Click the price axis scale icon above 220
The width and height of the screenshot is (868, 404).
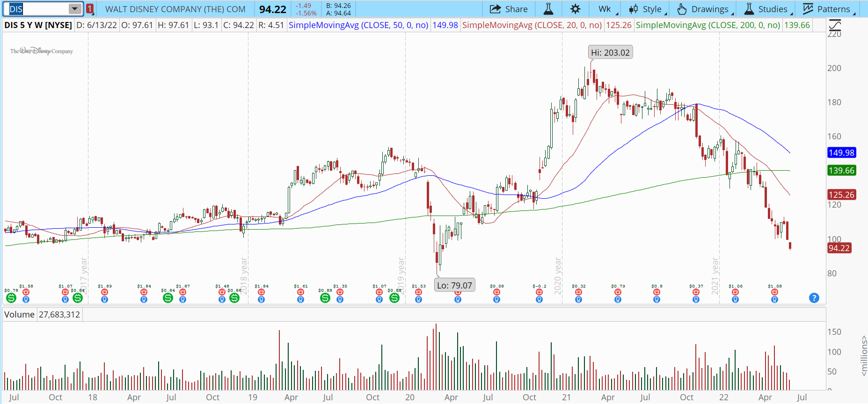tap(835, 25)
